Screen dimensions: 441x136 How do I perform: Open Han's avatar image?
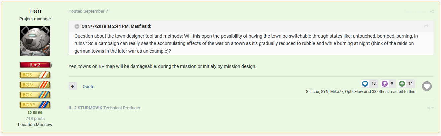click(x=35, y=41)
